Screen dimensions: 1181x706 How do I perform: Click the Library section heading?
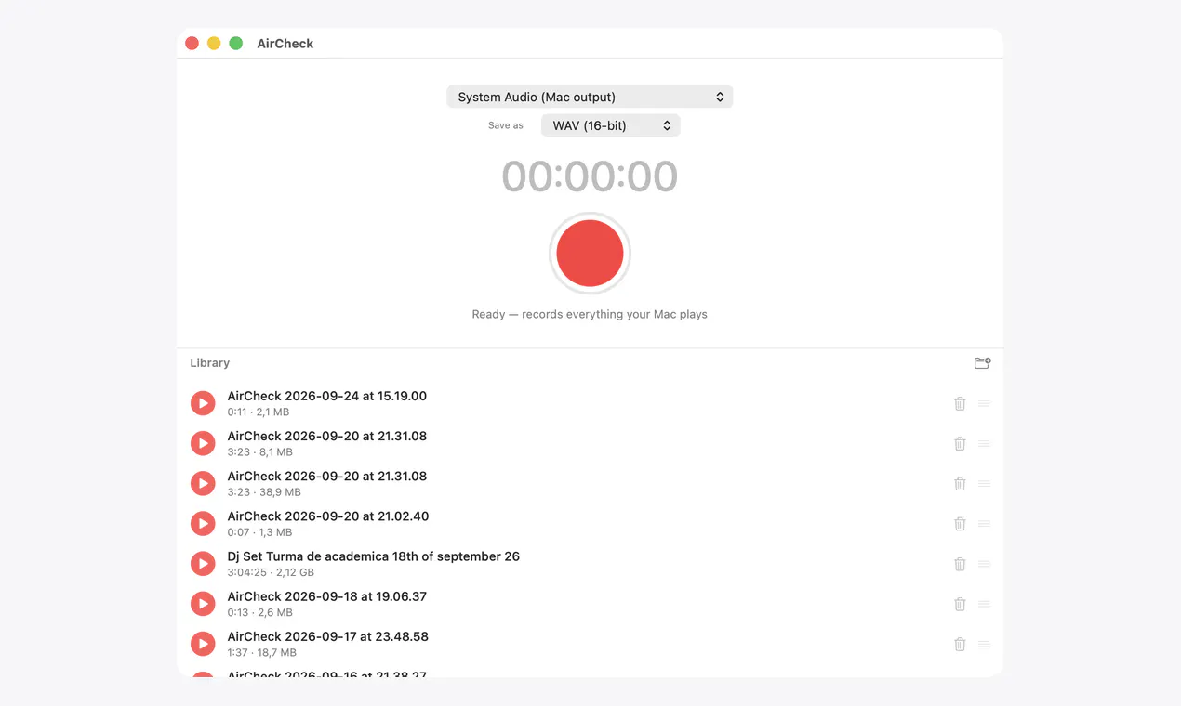(x=210, y=363)
